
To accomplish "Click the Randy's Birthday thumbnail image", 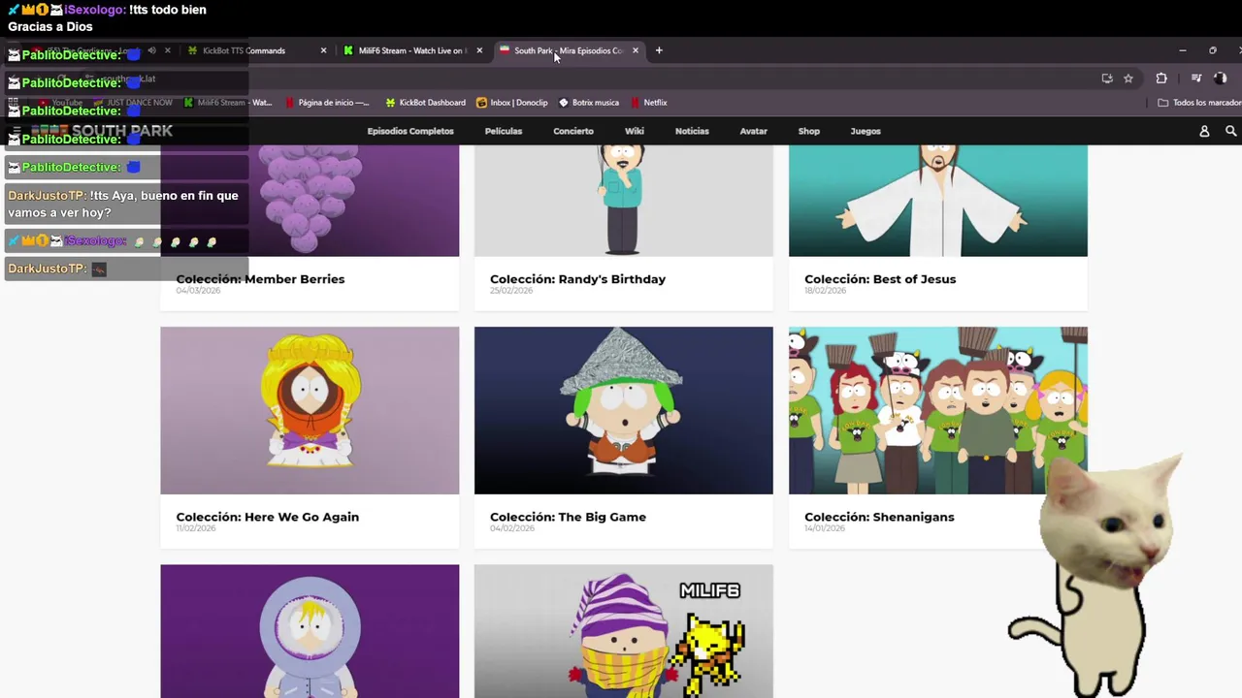I will [x=624, y=201].
